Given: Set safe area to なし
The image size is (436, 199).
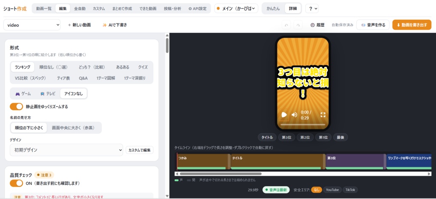Looking at the screenshot, I should tap(316, 190).
